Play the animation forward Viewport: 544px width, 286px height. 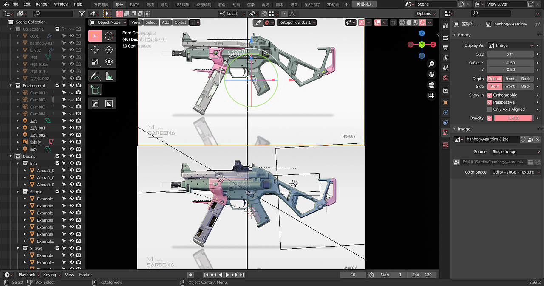click(227, 275)
